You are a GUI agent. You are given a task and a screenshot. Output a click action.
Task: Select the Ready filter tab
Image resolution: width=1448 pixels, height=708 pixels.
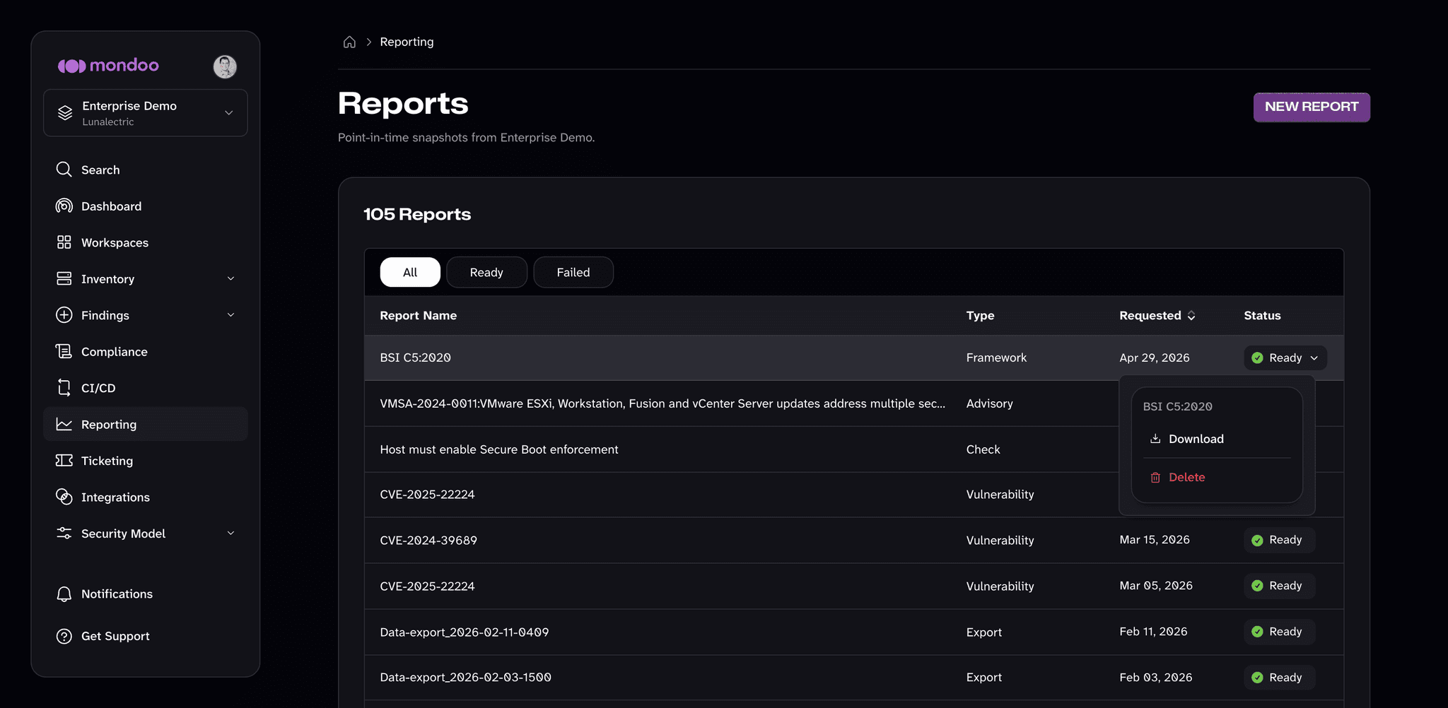click(x=486, y=272)
